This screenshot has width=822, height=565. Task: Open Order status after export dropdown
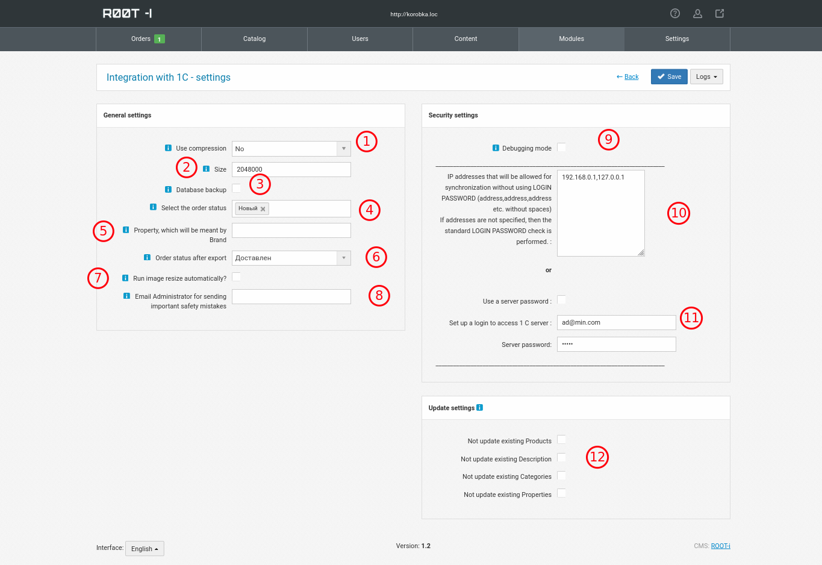coord(291,258)
